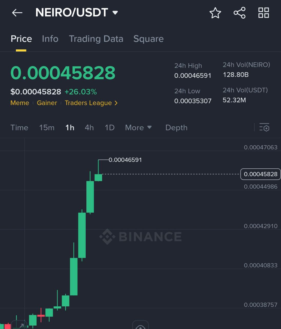Tap the back arrow icon
Image resolution: width=281 pixels, height=329 pixels.
17,13
